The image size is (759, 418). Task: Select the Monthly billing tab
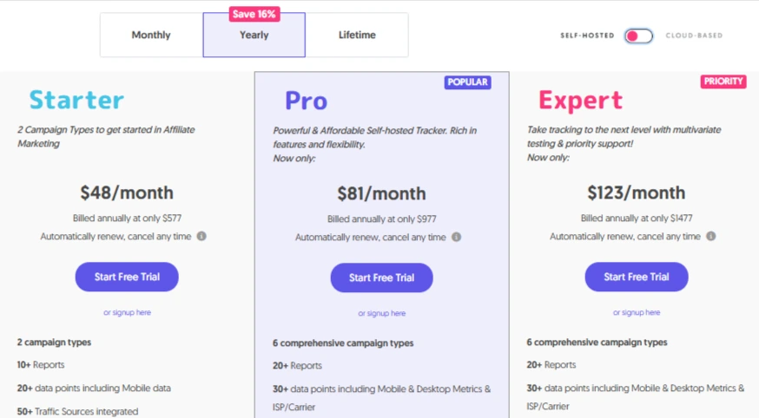tap(151, 35)
